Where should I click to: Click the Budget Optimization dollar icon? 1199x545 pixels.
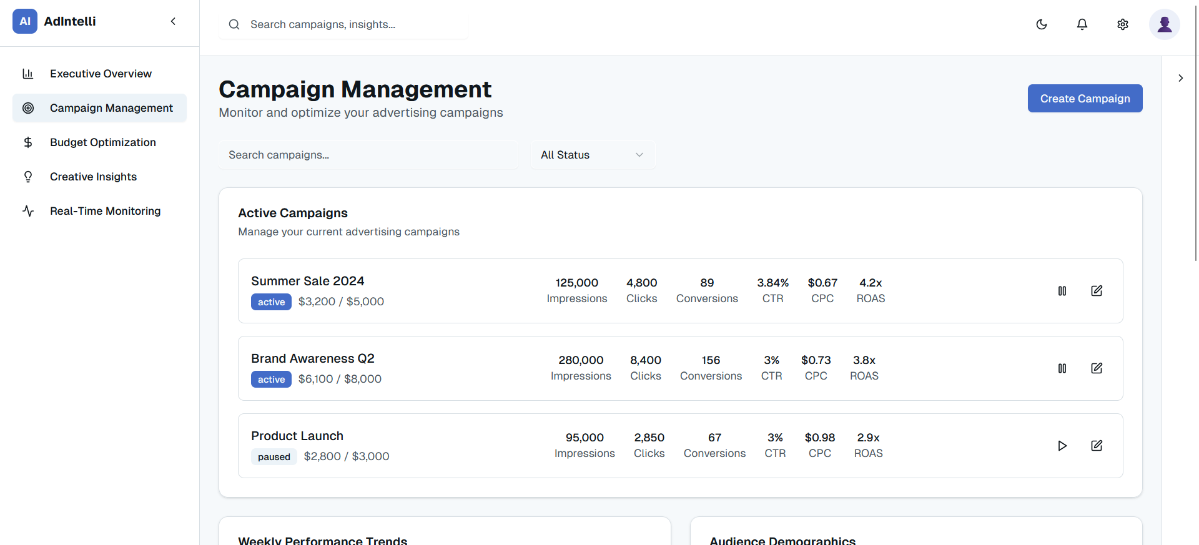(28, 142)
